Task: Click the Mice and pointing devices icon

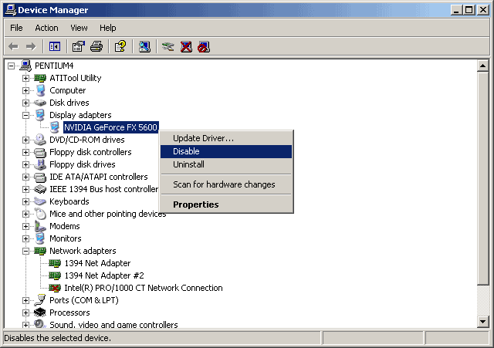Action: click(40, 214)
